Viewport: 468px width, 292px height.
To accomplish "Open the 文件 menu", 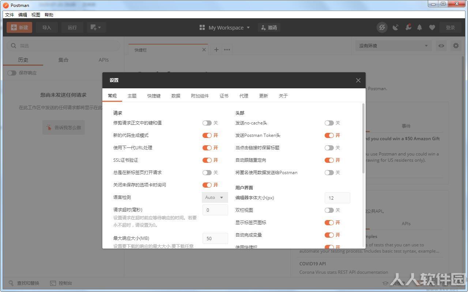I will pyautogui.click(x=10, y=15).
